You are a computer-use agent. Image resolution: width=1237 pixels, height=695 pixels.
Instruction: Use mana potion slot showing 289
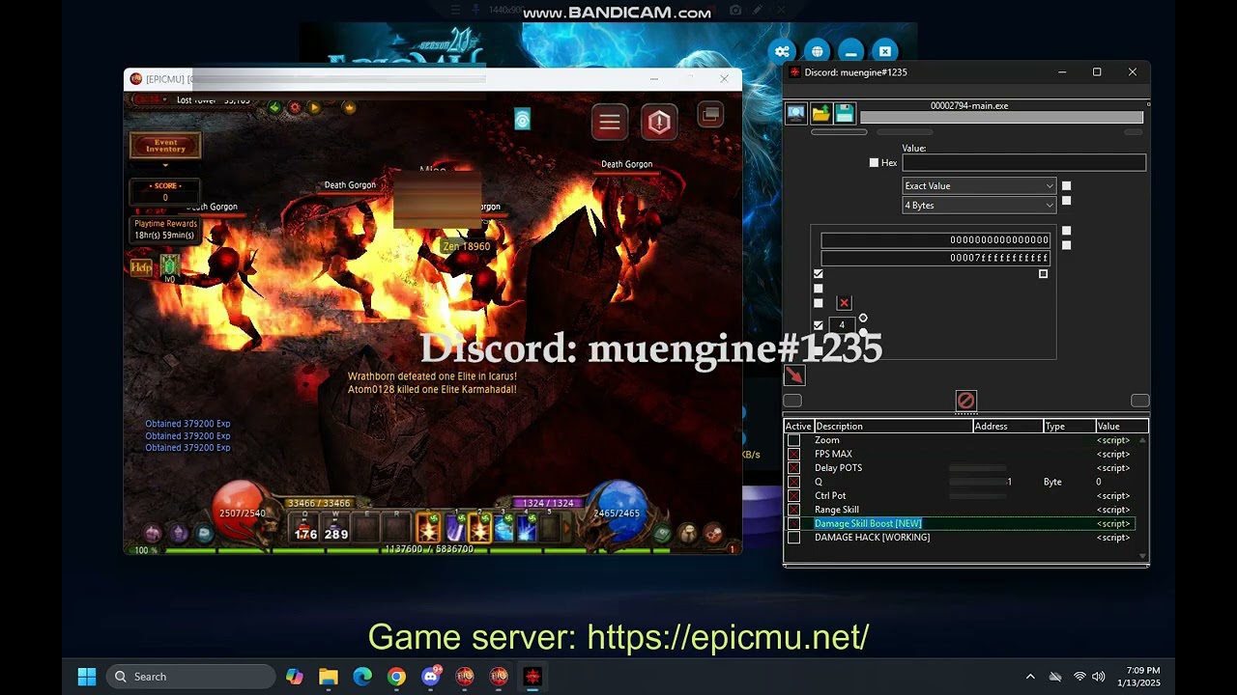point(336,528)
